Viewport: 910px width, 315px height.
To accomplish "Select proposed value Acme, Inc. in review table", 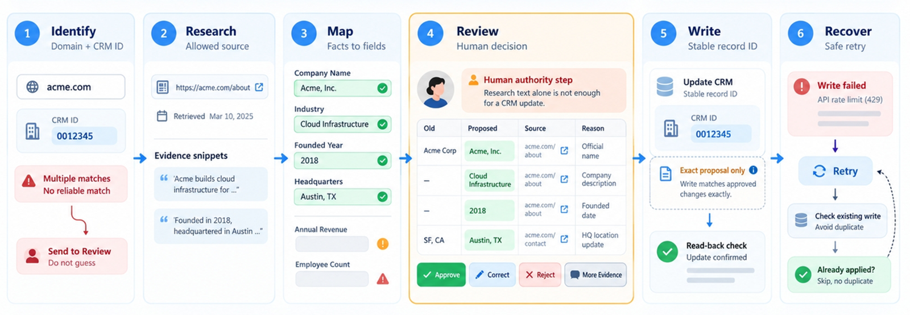I will pos(489,151).
